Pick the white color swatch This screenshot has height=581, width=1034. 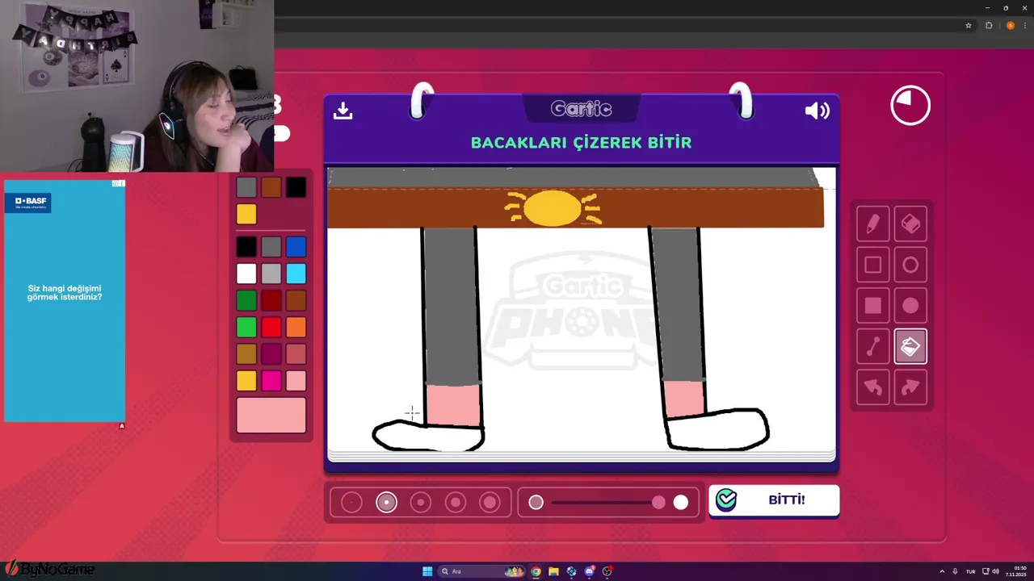pyautogui.click(x=246, y=274)
